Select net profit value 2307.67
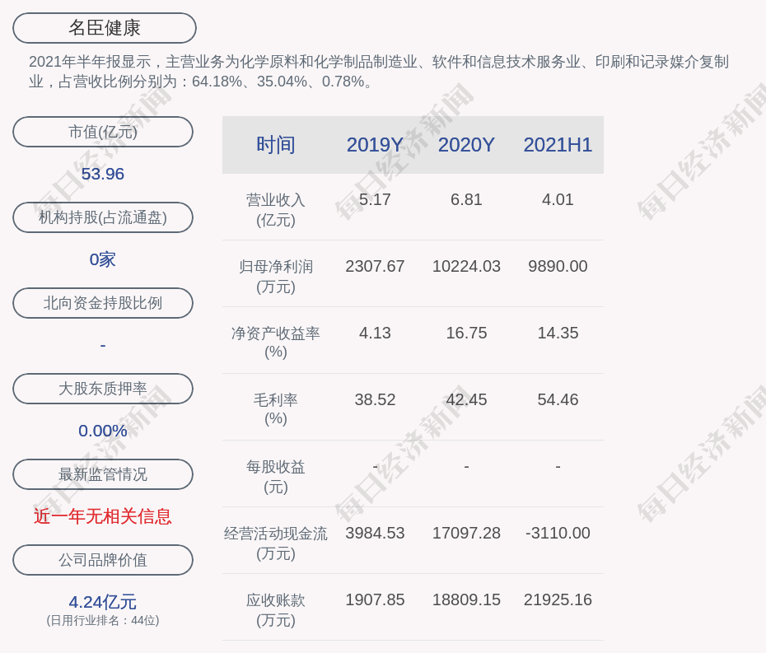 pyautogui.click(x=375, y=266)
